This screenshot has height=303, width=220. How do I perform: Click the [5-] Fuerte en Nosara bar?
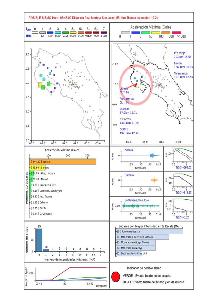(149, 232)
